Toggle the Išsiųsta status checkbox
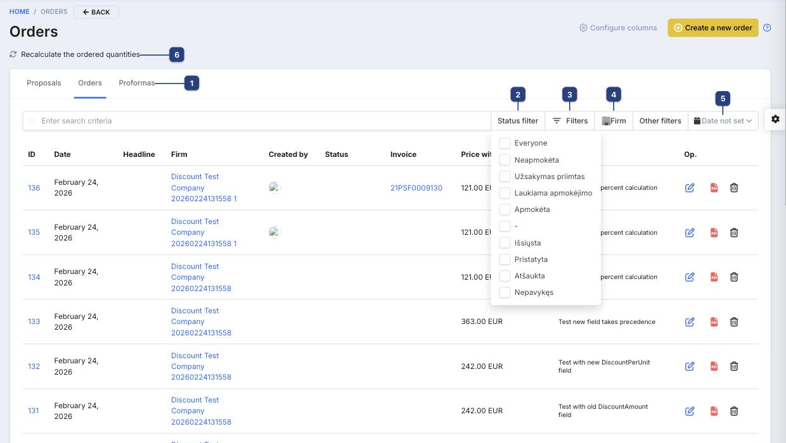This screenshot has height=443, width=786. click(505, 243)
